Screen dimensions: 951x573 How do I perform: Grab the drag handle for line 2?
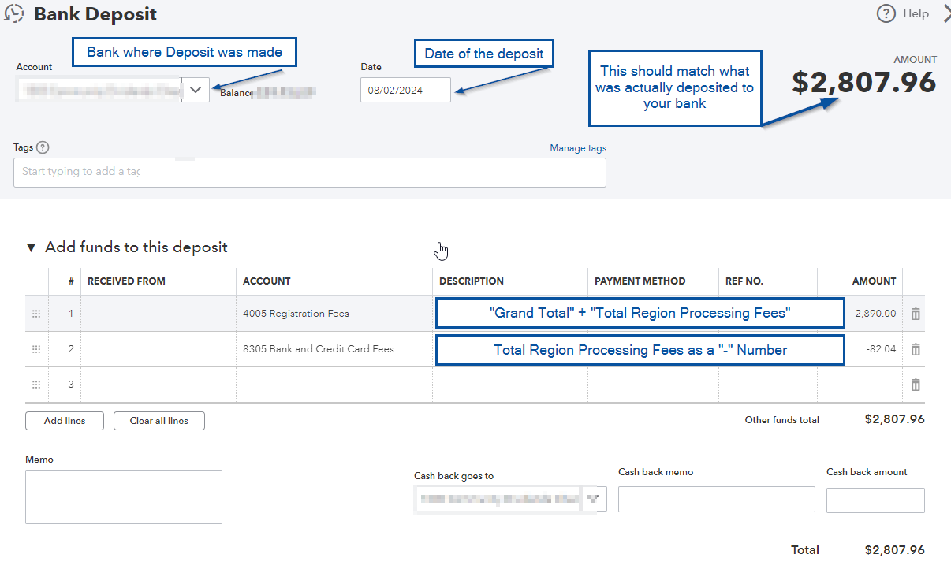(35, 349)
